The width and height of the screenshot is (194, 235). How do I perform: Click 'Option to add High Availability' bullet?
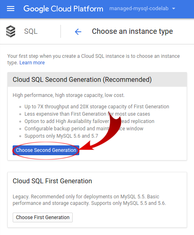[89, 121]
